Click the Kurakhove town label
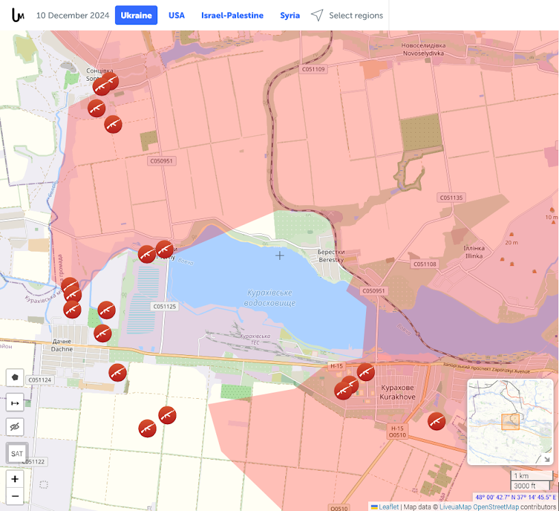Viewport: 559px width, 511px height. coord(398,392)
